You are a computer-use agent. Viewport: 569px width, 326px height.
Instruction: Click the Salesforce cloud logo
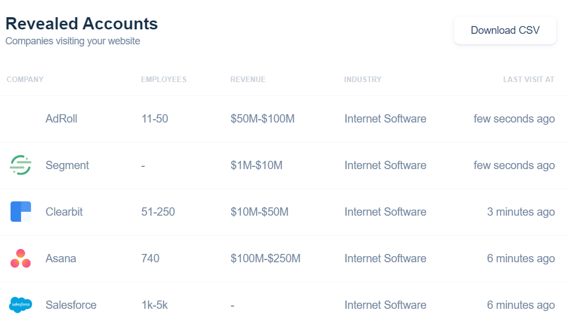pos(21,304)
